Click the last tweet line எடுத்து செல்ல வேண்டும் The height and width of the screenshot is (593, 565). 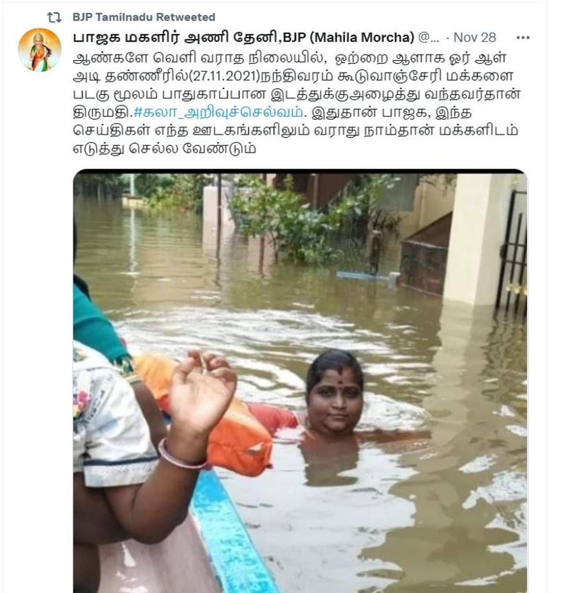[x=164, y=149]
